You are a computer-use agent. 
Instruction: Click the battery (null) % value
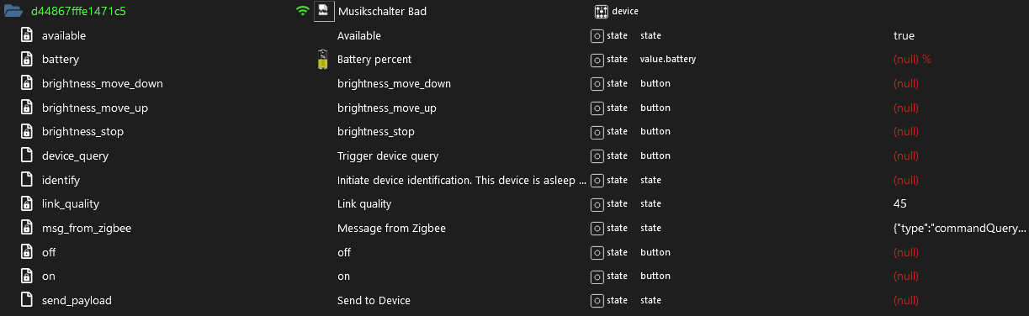tap(912, 60)
